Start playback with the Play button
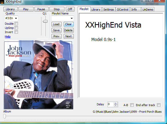 (x=26, y=9)
